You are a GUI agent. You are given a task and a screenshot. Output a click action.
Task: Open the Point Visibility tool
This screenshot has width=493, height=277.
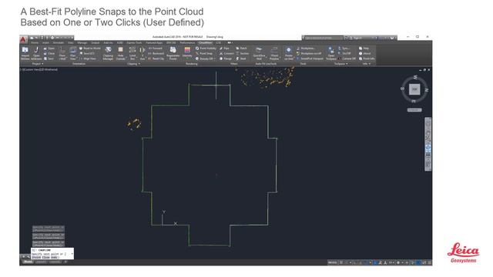(x=206, y=48)
